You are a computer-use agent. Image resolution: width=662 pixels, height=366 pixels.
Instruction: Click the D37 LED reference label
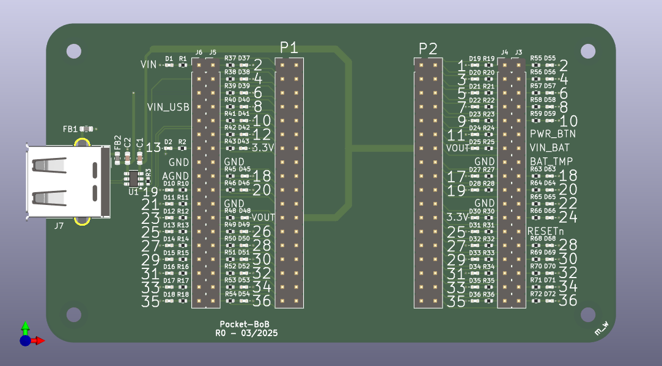(x=244, y=58)
